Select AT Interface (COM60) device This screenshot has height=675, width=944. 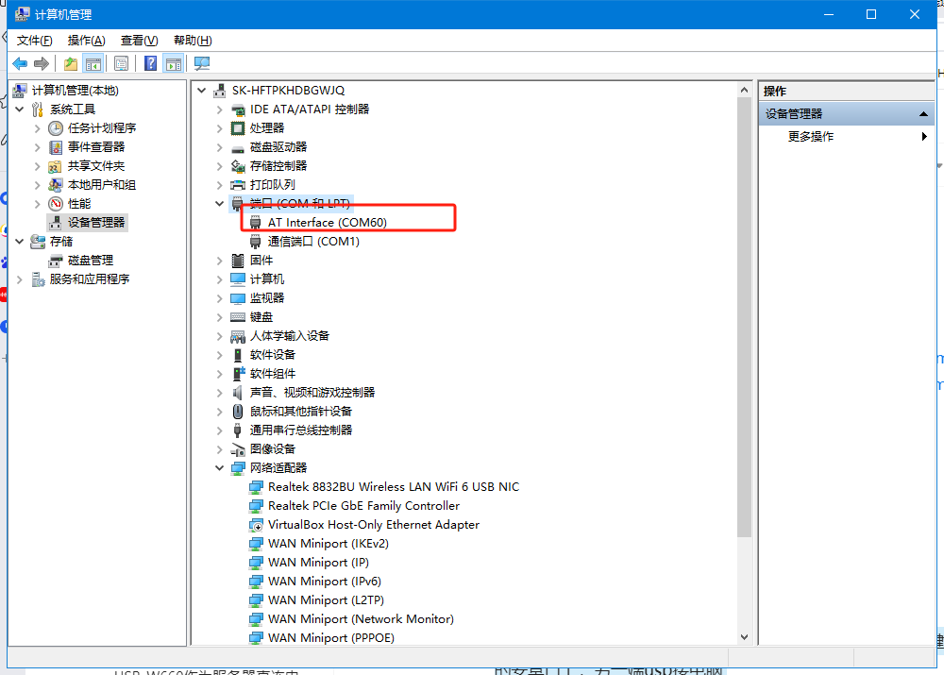tap(327, 223)
